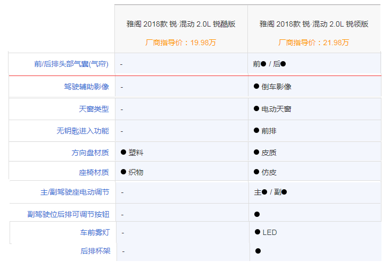Image resolution: width=390 pixels, height=269 pixels.
Task: Select the 电动天窗 cell
Action: point(272,109)
